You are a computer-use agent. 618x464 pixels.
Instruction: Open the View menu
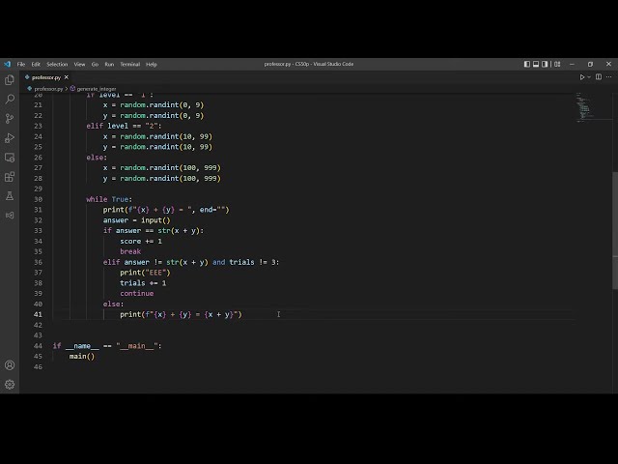79,64
